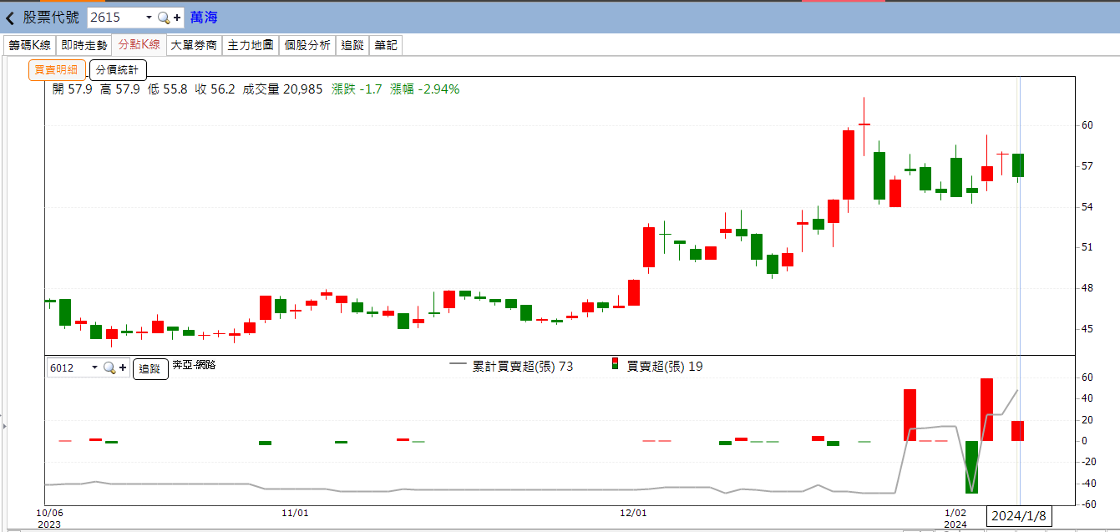Screen dimensions: 1120x532
Task: Click the 累計買賣超(張) 73 legend
Action: pyautogui.click(x=523, y=366)
